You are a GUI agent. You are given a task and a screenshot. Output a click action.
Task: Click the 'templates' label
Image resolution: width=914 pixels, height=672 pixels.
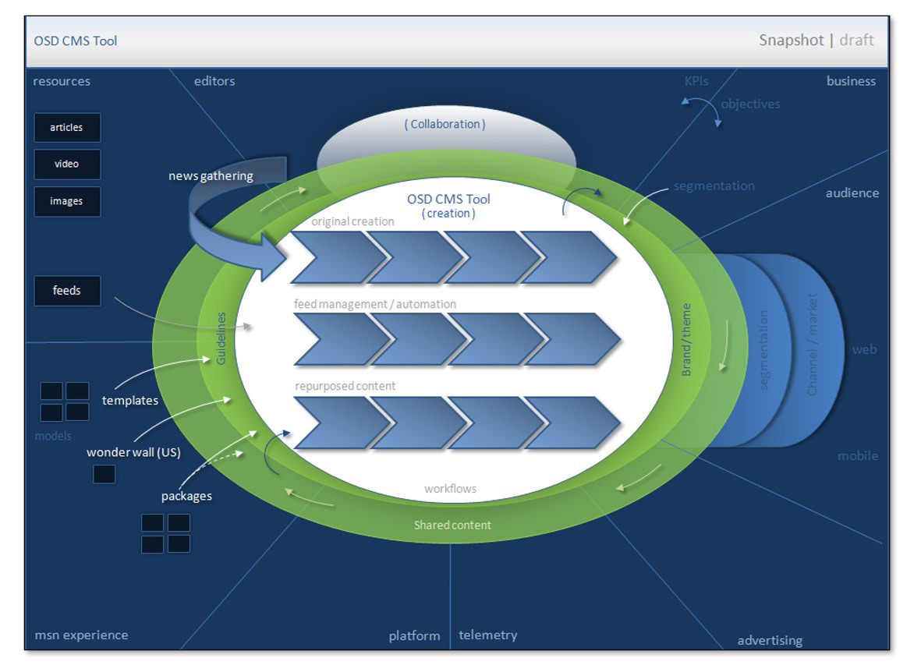(130, 401)
